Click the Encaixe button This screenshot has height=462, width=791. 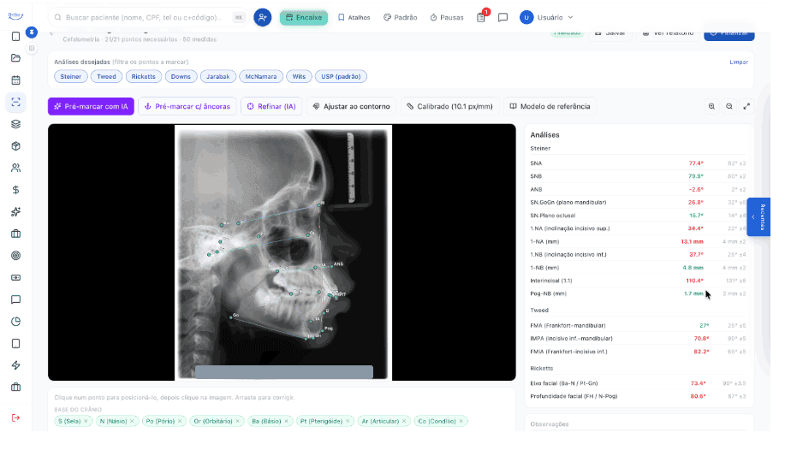click(x=304, y=17)
